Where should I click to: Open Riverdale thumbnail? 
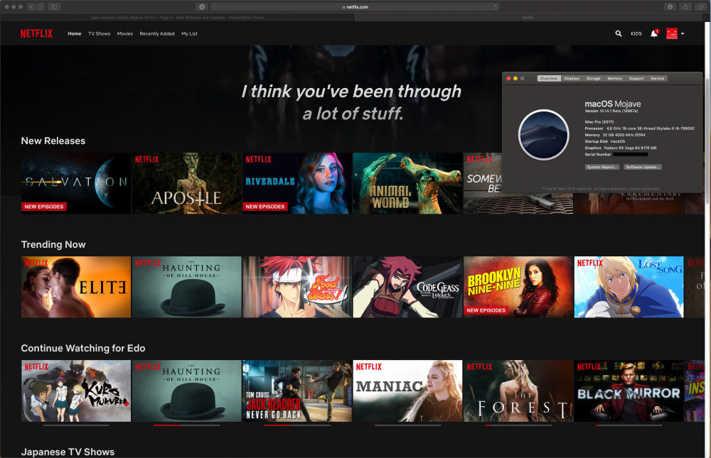coord(297,183)
